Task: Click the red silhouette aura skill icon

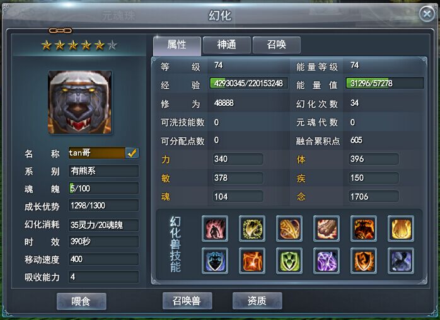Action: (215, 229)
